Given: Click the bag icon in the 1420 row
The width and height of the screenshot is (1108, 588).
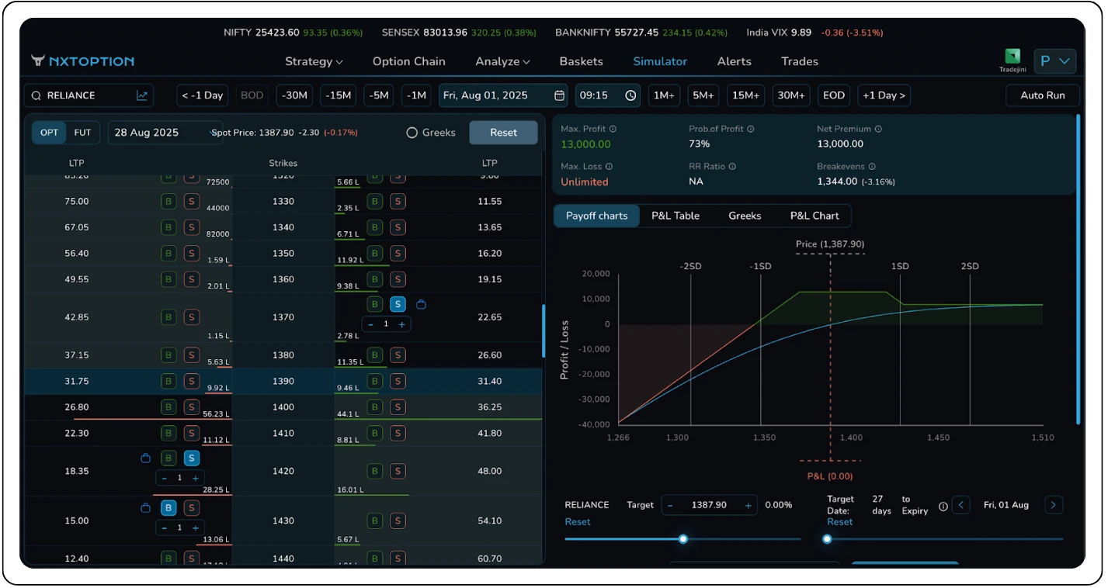Looking at the screenshot, I should coord(145,458).
